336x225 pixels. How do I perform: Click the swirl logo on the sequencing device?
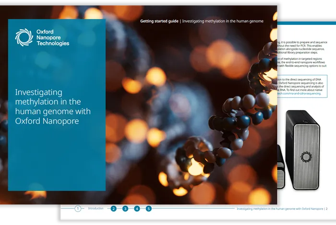point(306,157)
